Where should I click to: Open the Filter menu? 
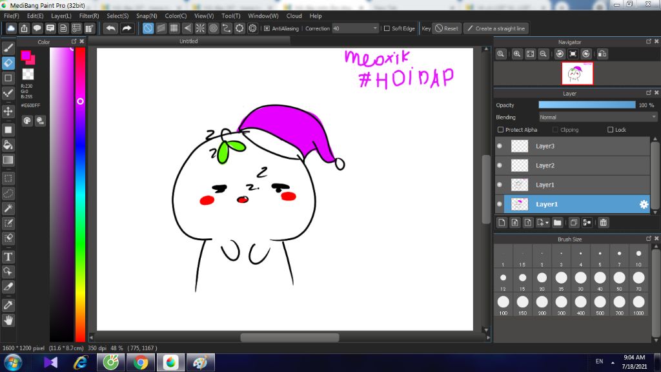(x=89, y=16)
